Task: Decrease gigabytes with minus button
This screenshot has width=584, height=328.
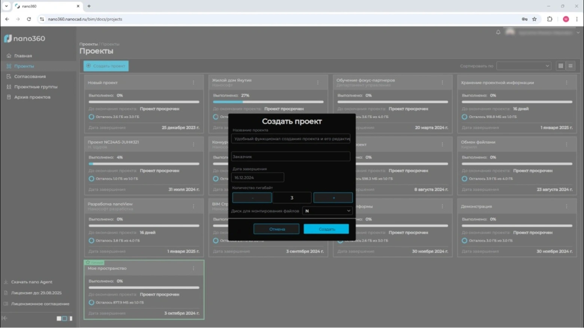Action: pos(252,197)
